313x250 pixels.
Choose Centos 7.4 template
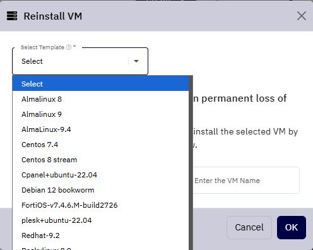pos(100,145)
